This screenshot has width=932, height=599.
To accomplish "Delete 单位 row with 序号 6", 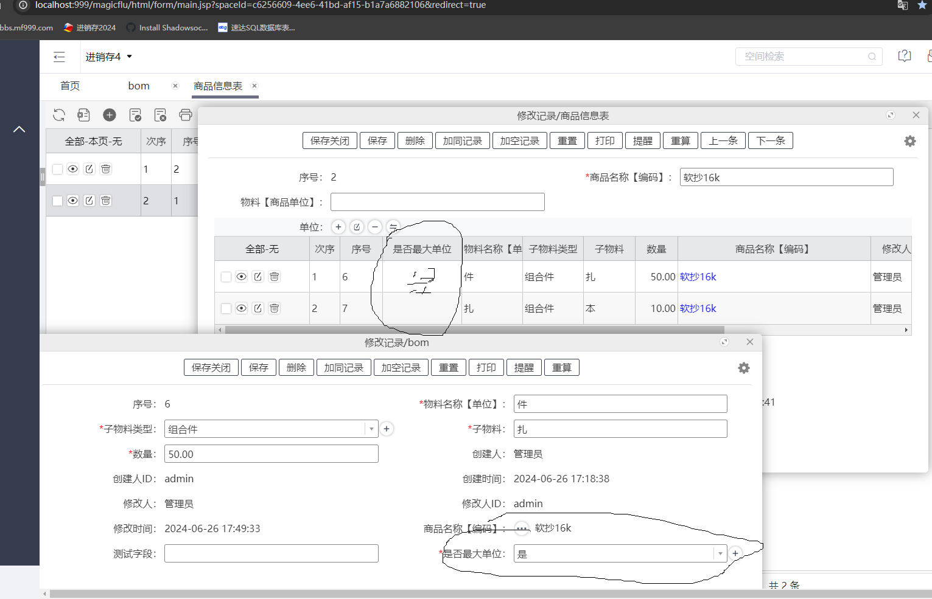I will (275, 277).
